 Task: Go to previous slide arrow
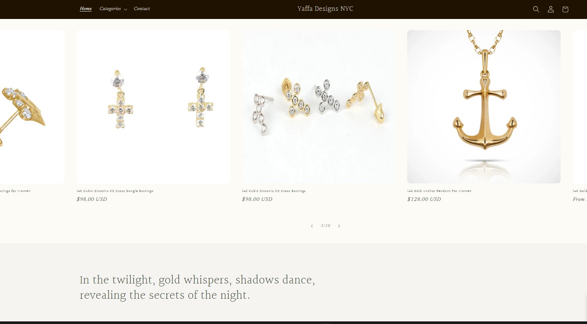click(x=312, y=226)
